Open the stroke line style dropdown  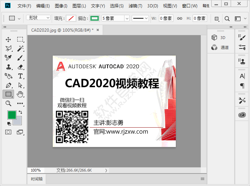pos(140,18)
